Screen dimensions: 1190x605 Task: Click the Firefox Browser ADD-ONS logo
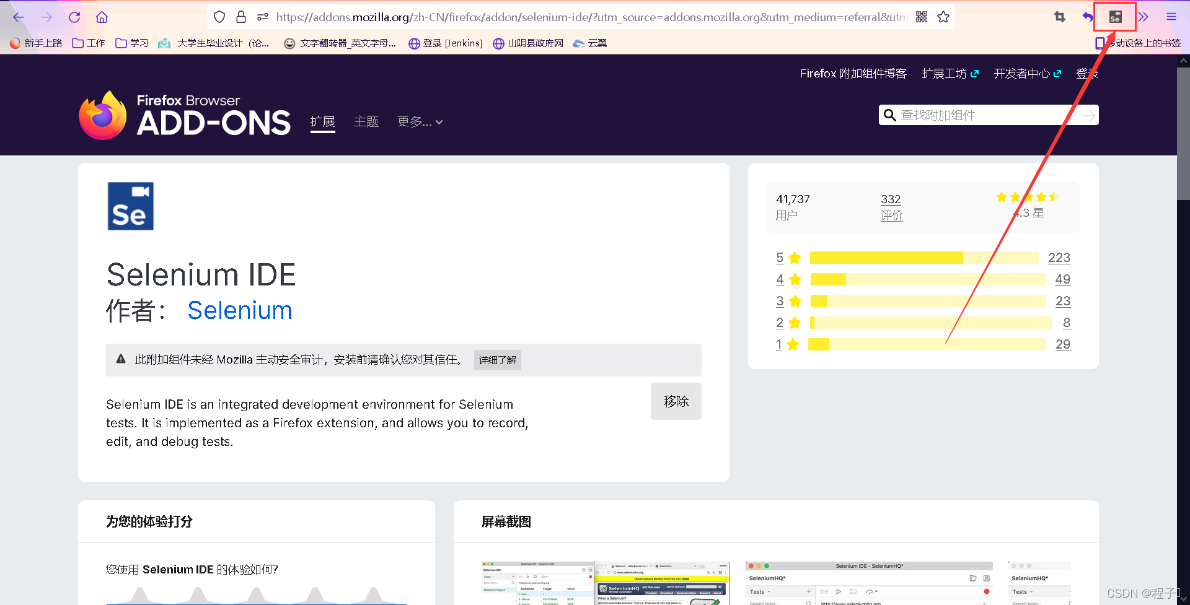(x=185, y=115)
